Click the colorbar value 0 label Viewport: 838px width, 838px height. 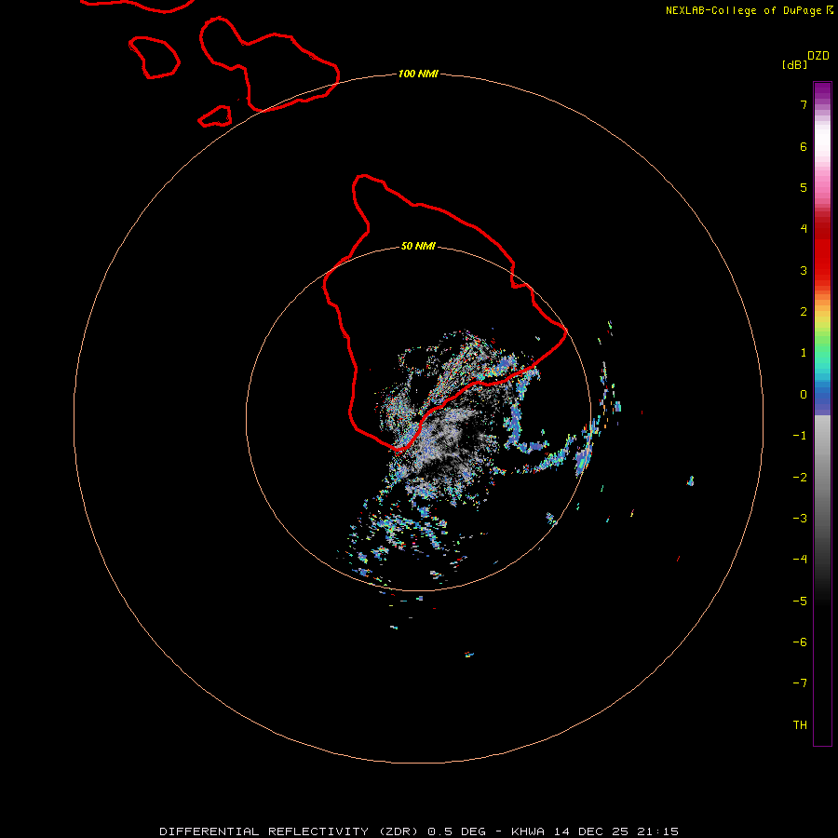point(804,395)
